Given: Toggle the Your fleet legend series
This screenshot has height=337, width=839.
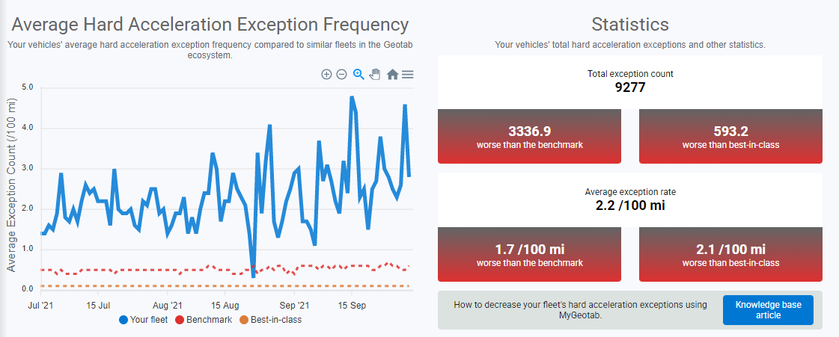Looking at the screenshot, I should (149, 320).
